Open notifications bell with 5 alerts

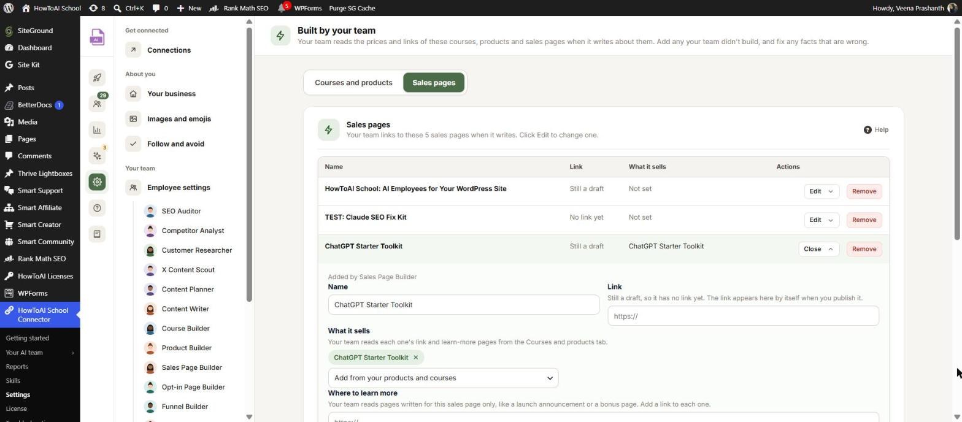coord(283,8)
